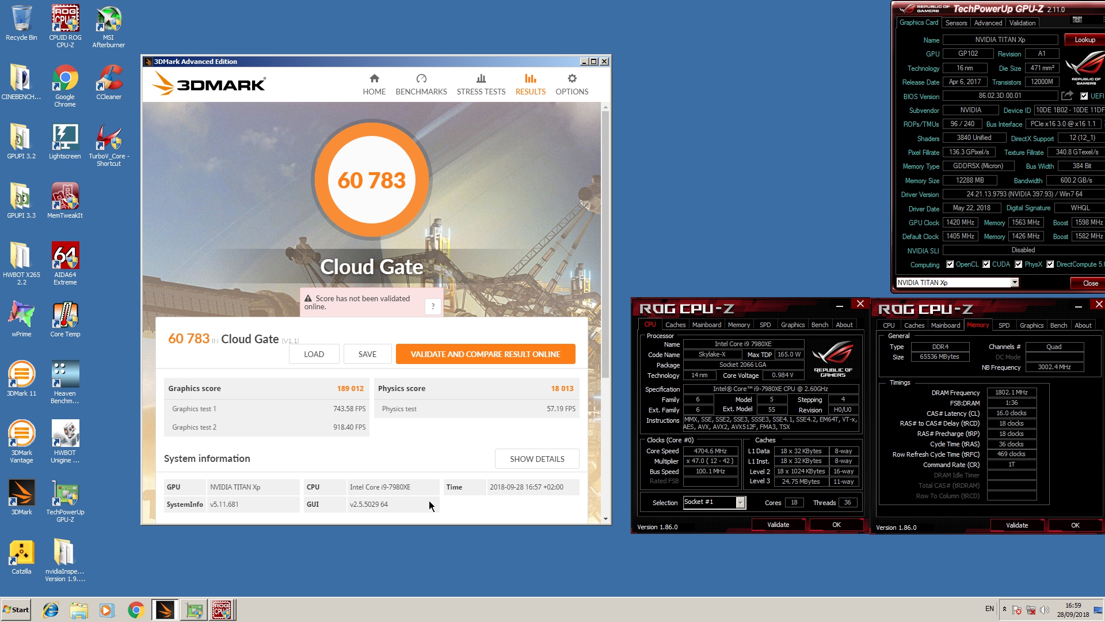
Task: Launch Lightscreen desktop shortcut
Action: [x=65, y=141]
